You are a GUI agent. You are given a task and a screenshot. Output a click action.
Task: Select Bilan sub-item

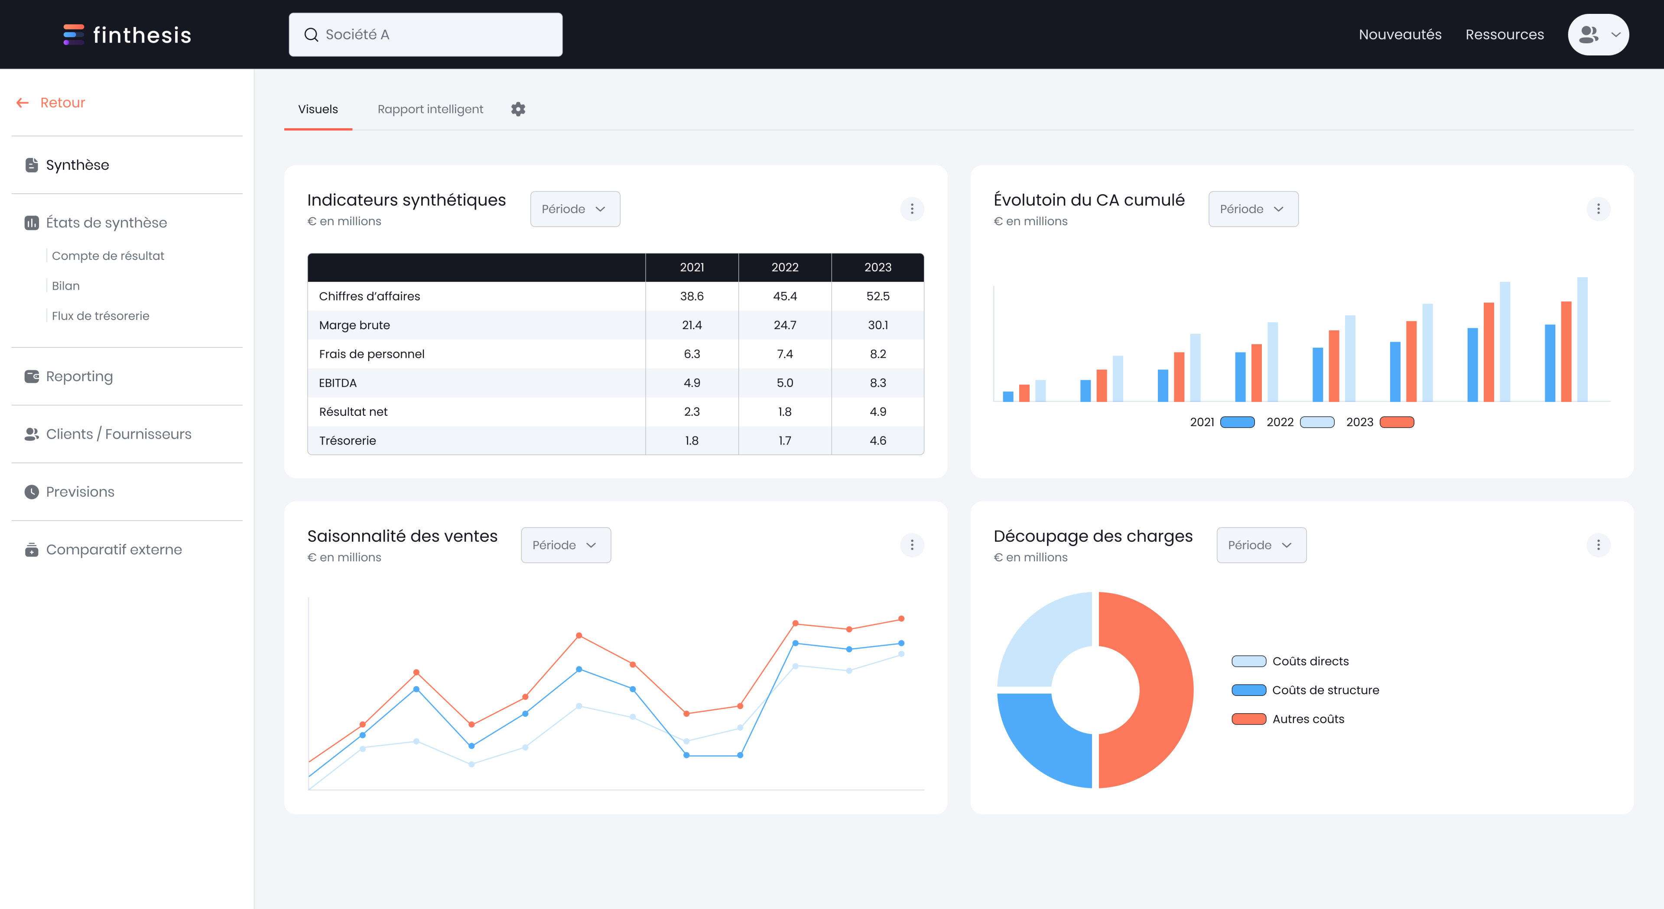coord(66,286)
